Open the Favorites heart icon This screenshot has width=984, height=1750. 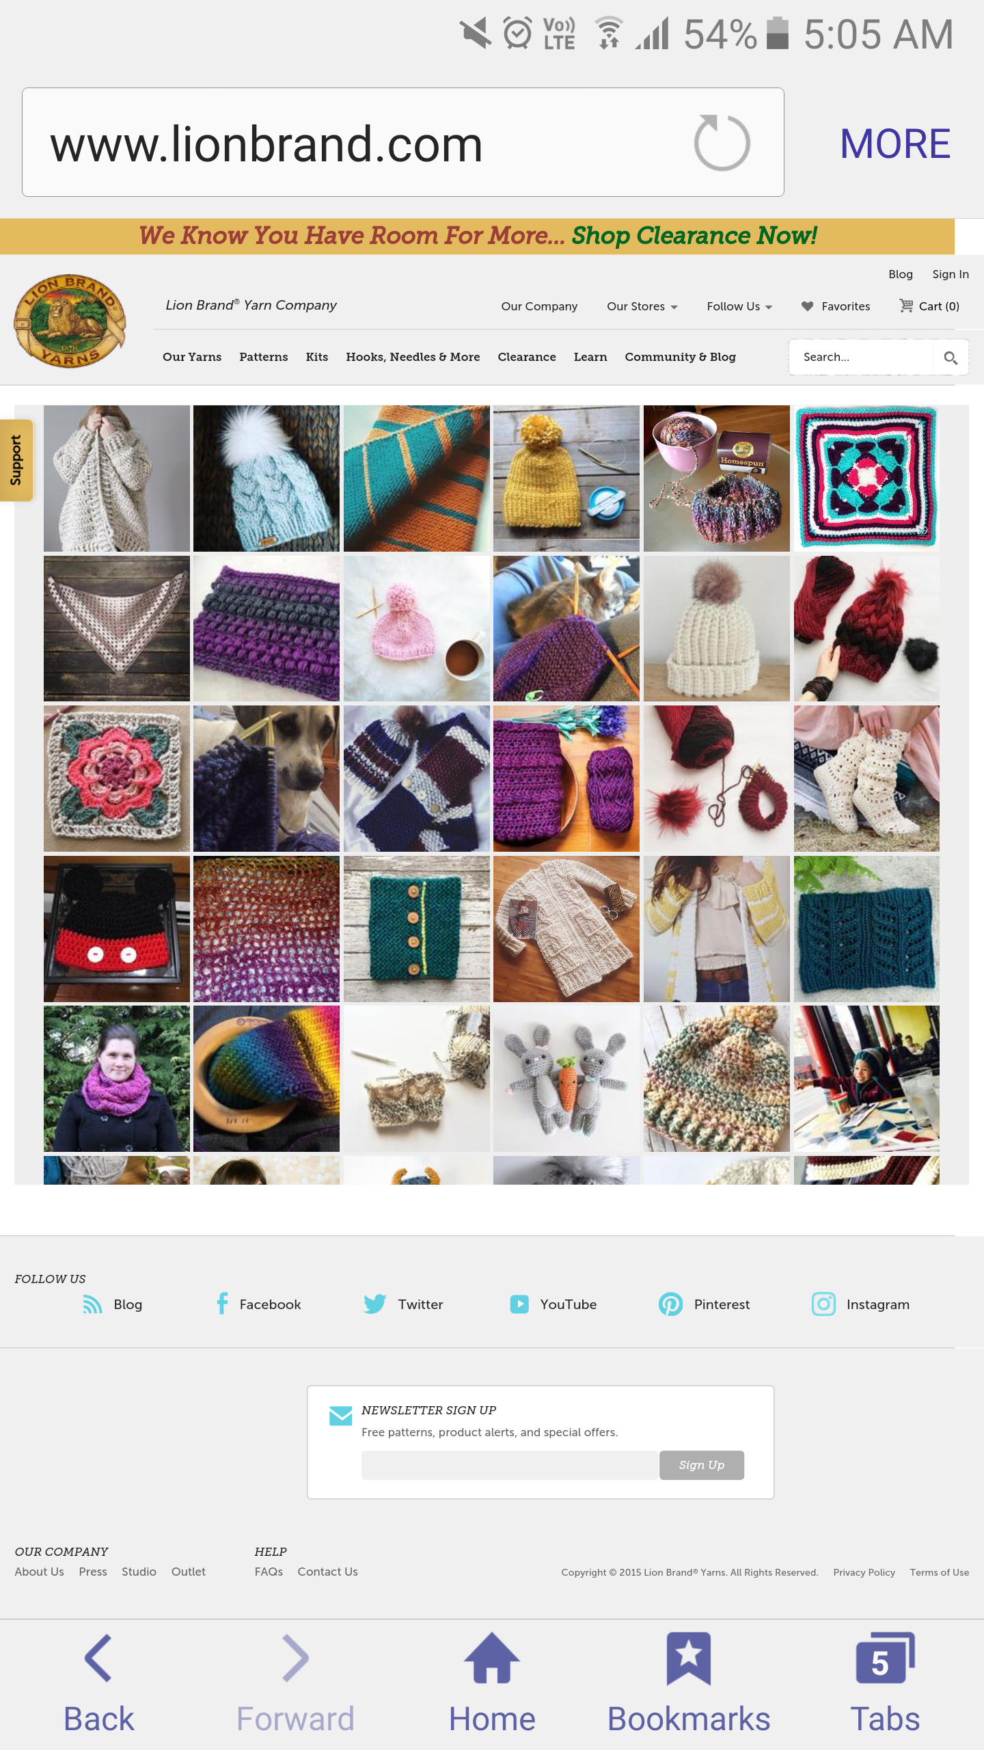[807, 306]
